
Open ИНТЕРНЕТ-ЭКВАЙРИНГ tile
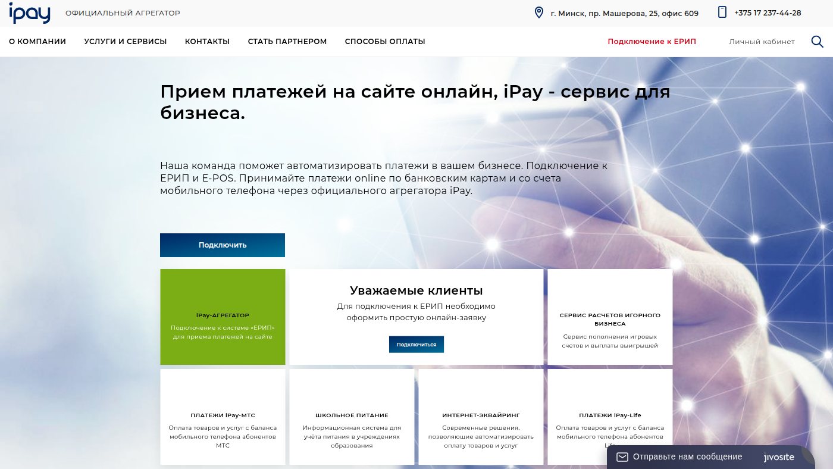pyautogui.click(x=481, y=417)
